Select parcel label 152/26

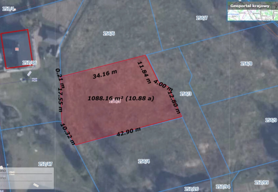pyautogui.click(x=191, y=189)
